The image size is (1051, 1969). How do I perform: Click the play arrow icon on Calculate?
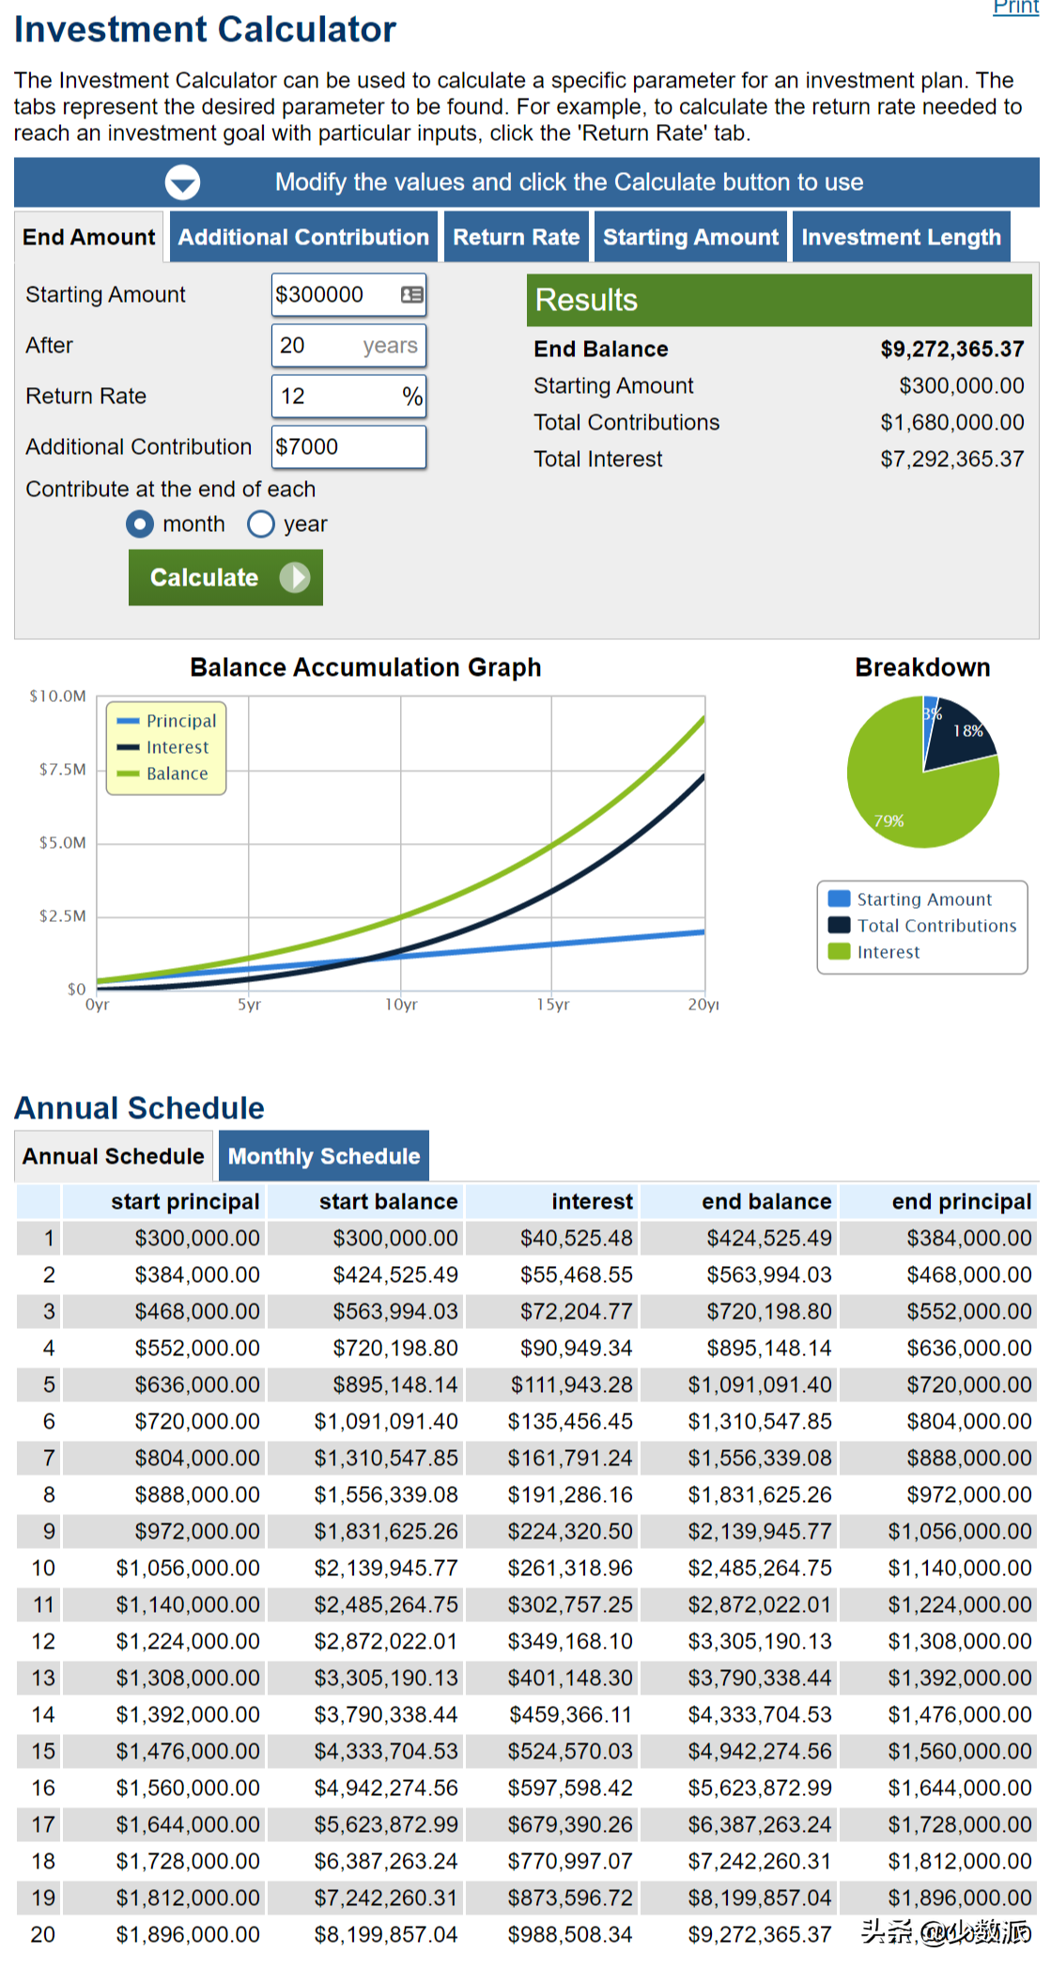pyautogui.click(x=294, y=577)
